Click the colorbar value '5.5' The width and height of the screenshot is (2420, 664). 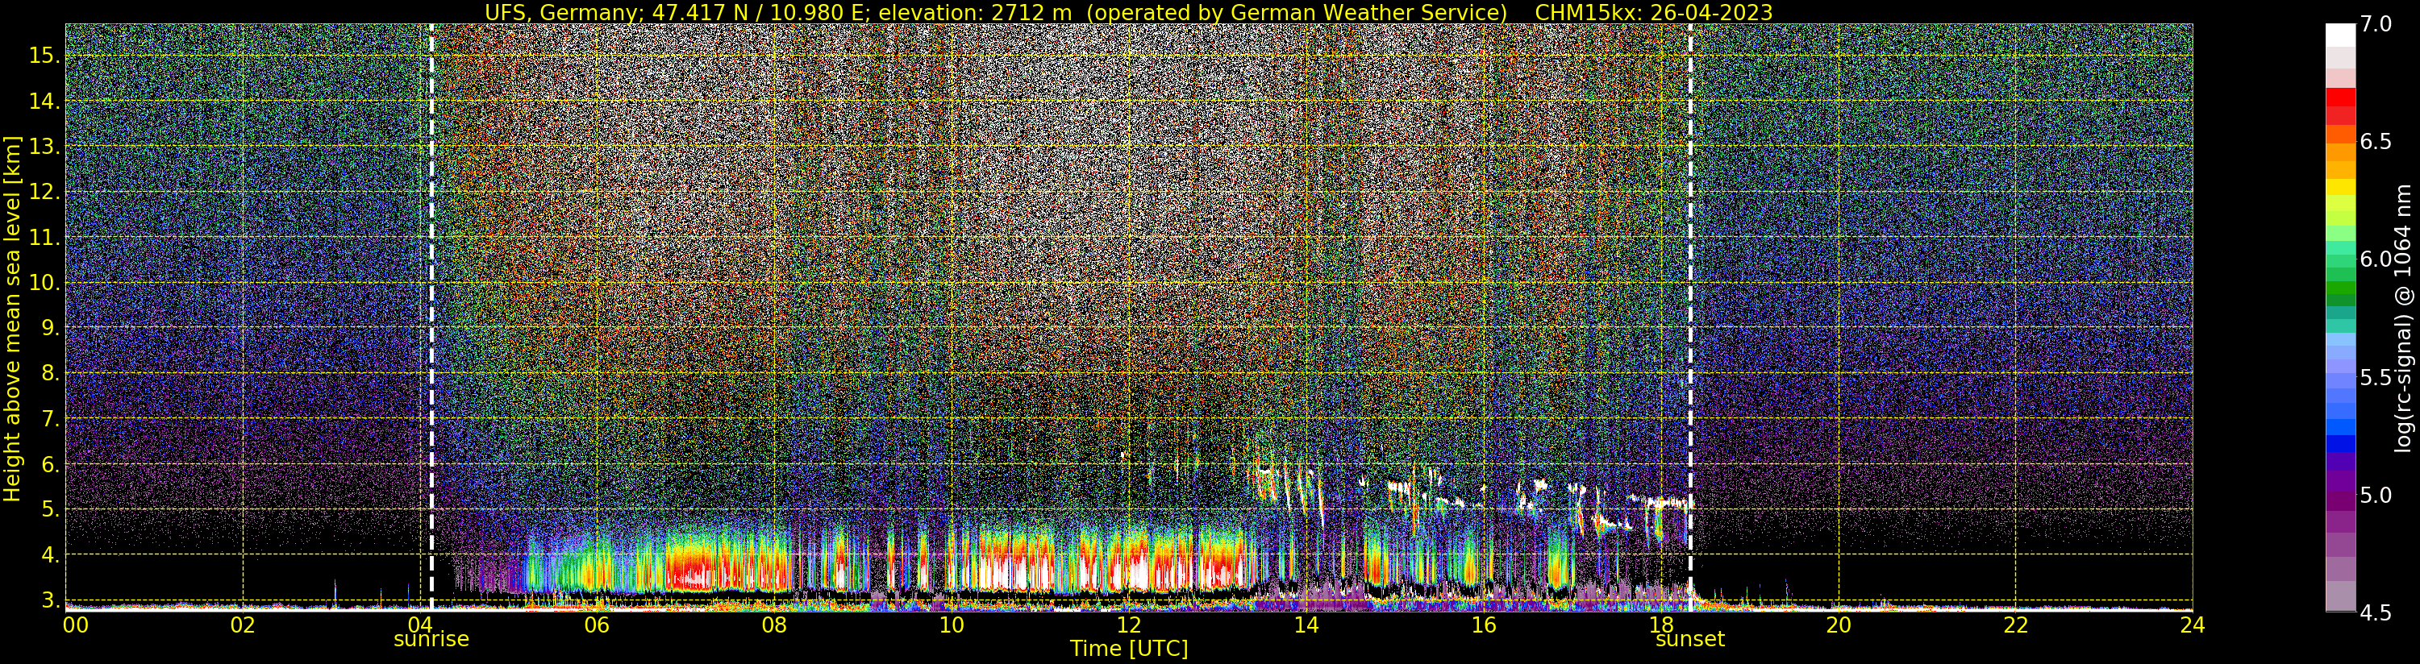pos(2376,378)
